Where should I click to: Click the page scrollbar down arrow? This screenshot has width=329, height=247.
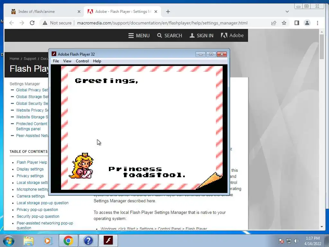click(x=322, y=227)
